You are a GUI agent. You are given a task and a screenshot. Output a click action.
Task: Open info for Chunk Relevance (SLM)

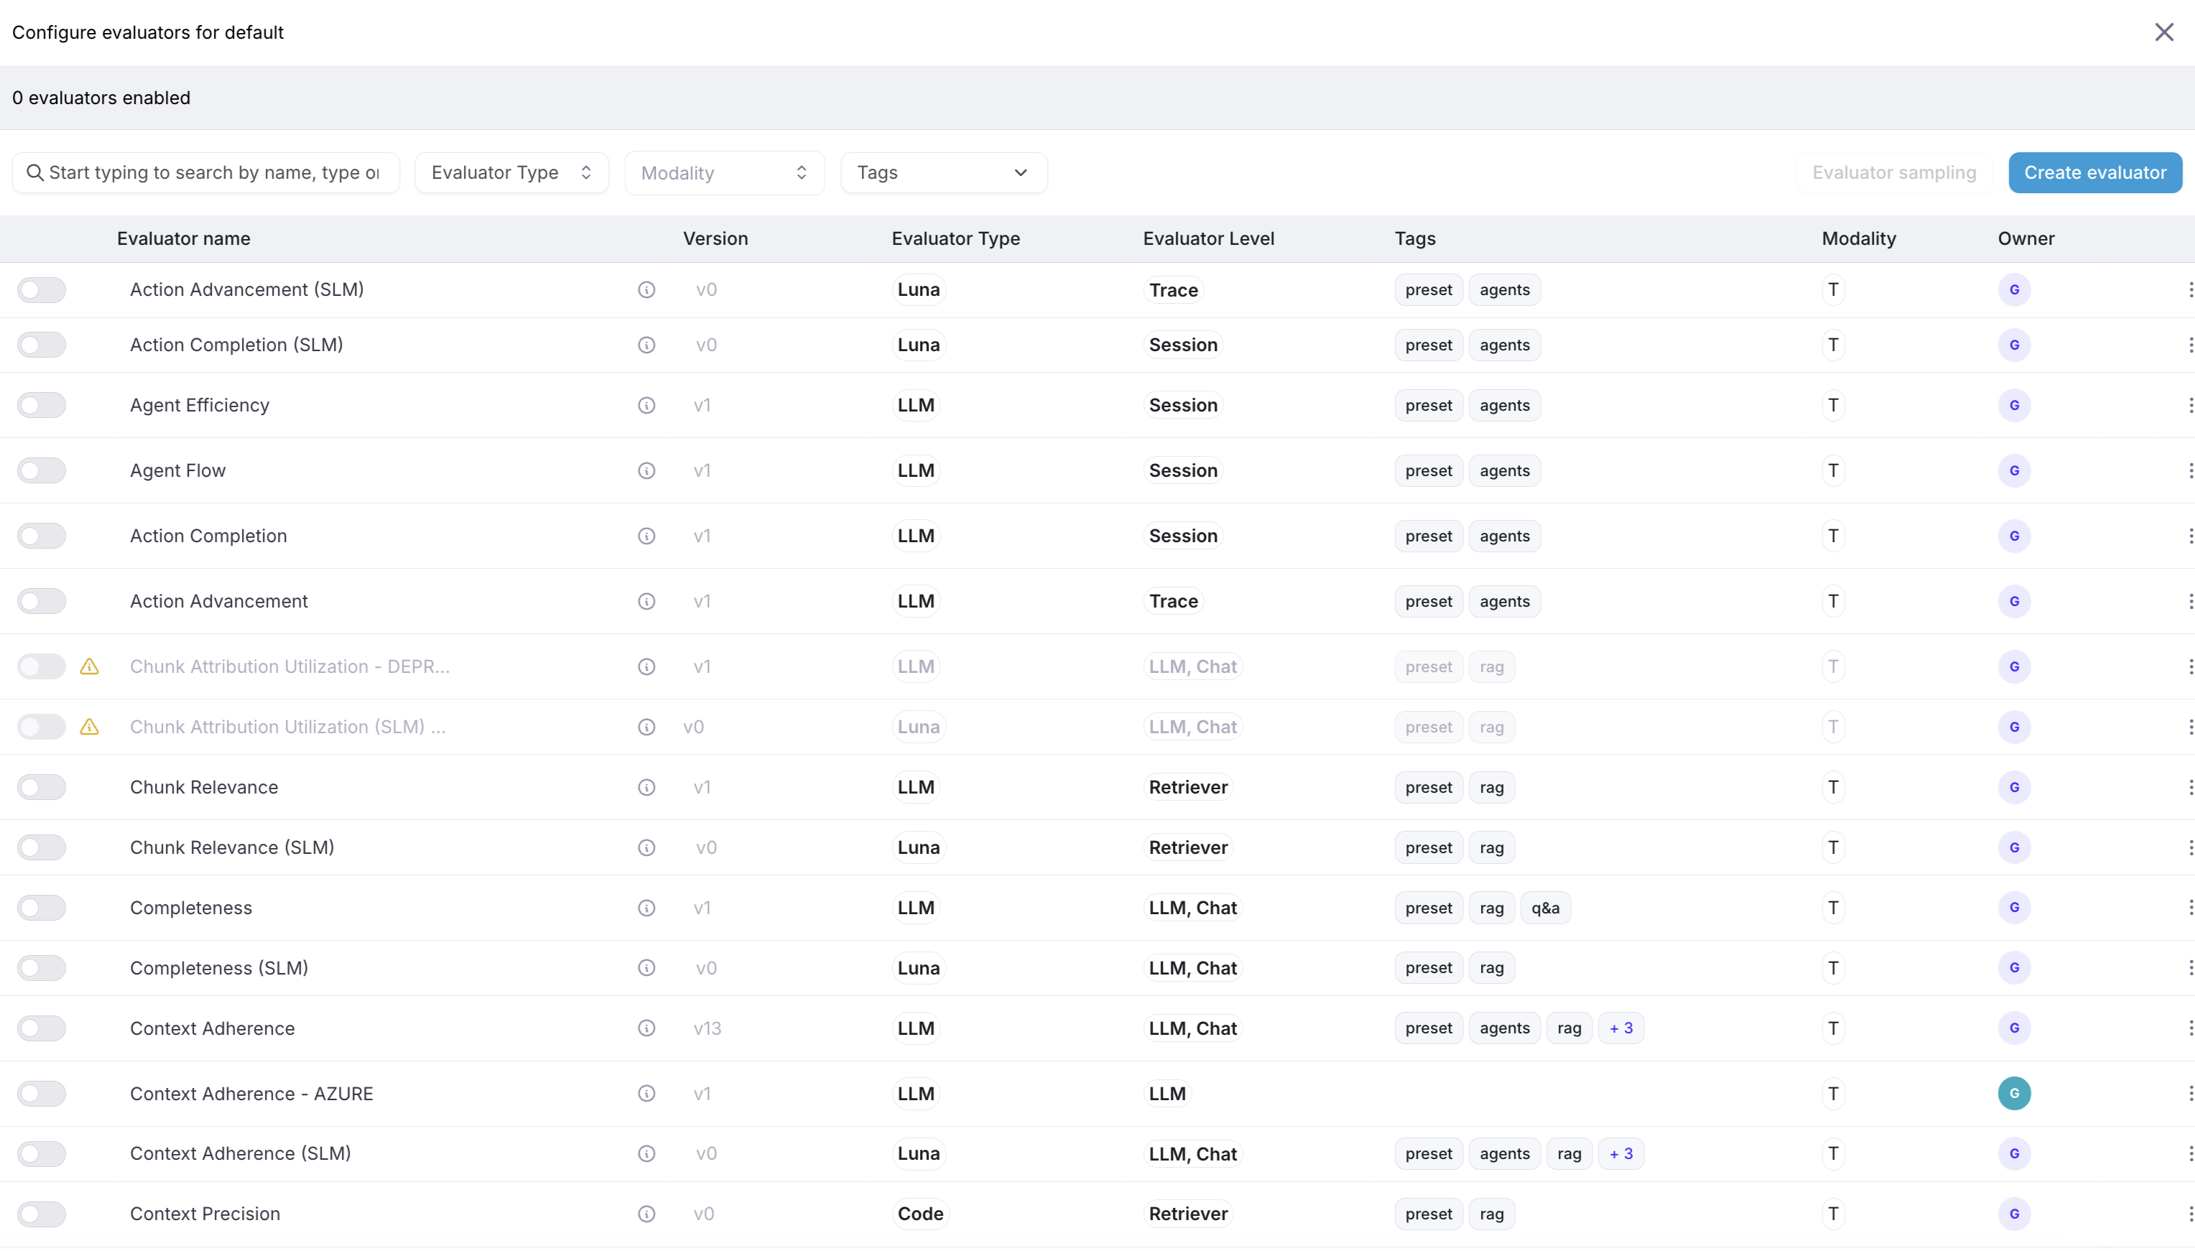[x=646, y=847]
